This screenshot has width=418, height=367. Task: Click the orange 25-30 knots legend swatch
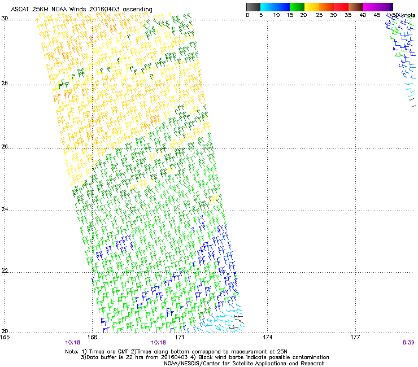click(x=326, y=7)
